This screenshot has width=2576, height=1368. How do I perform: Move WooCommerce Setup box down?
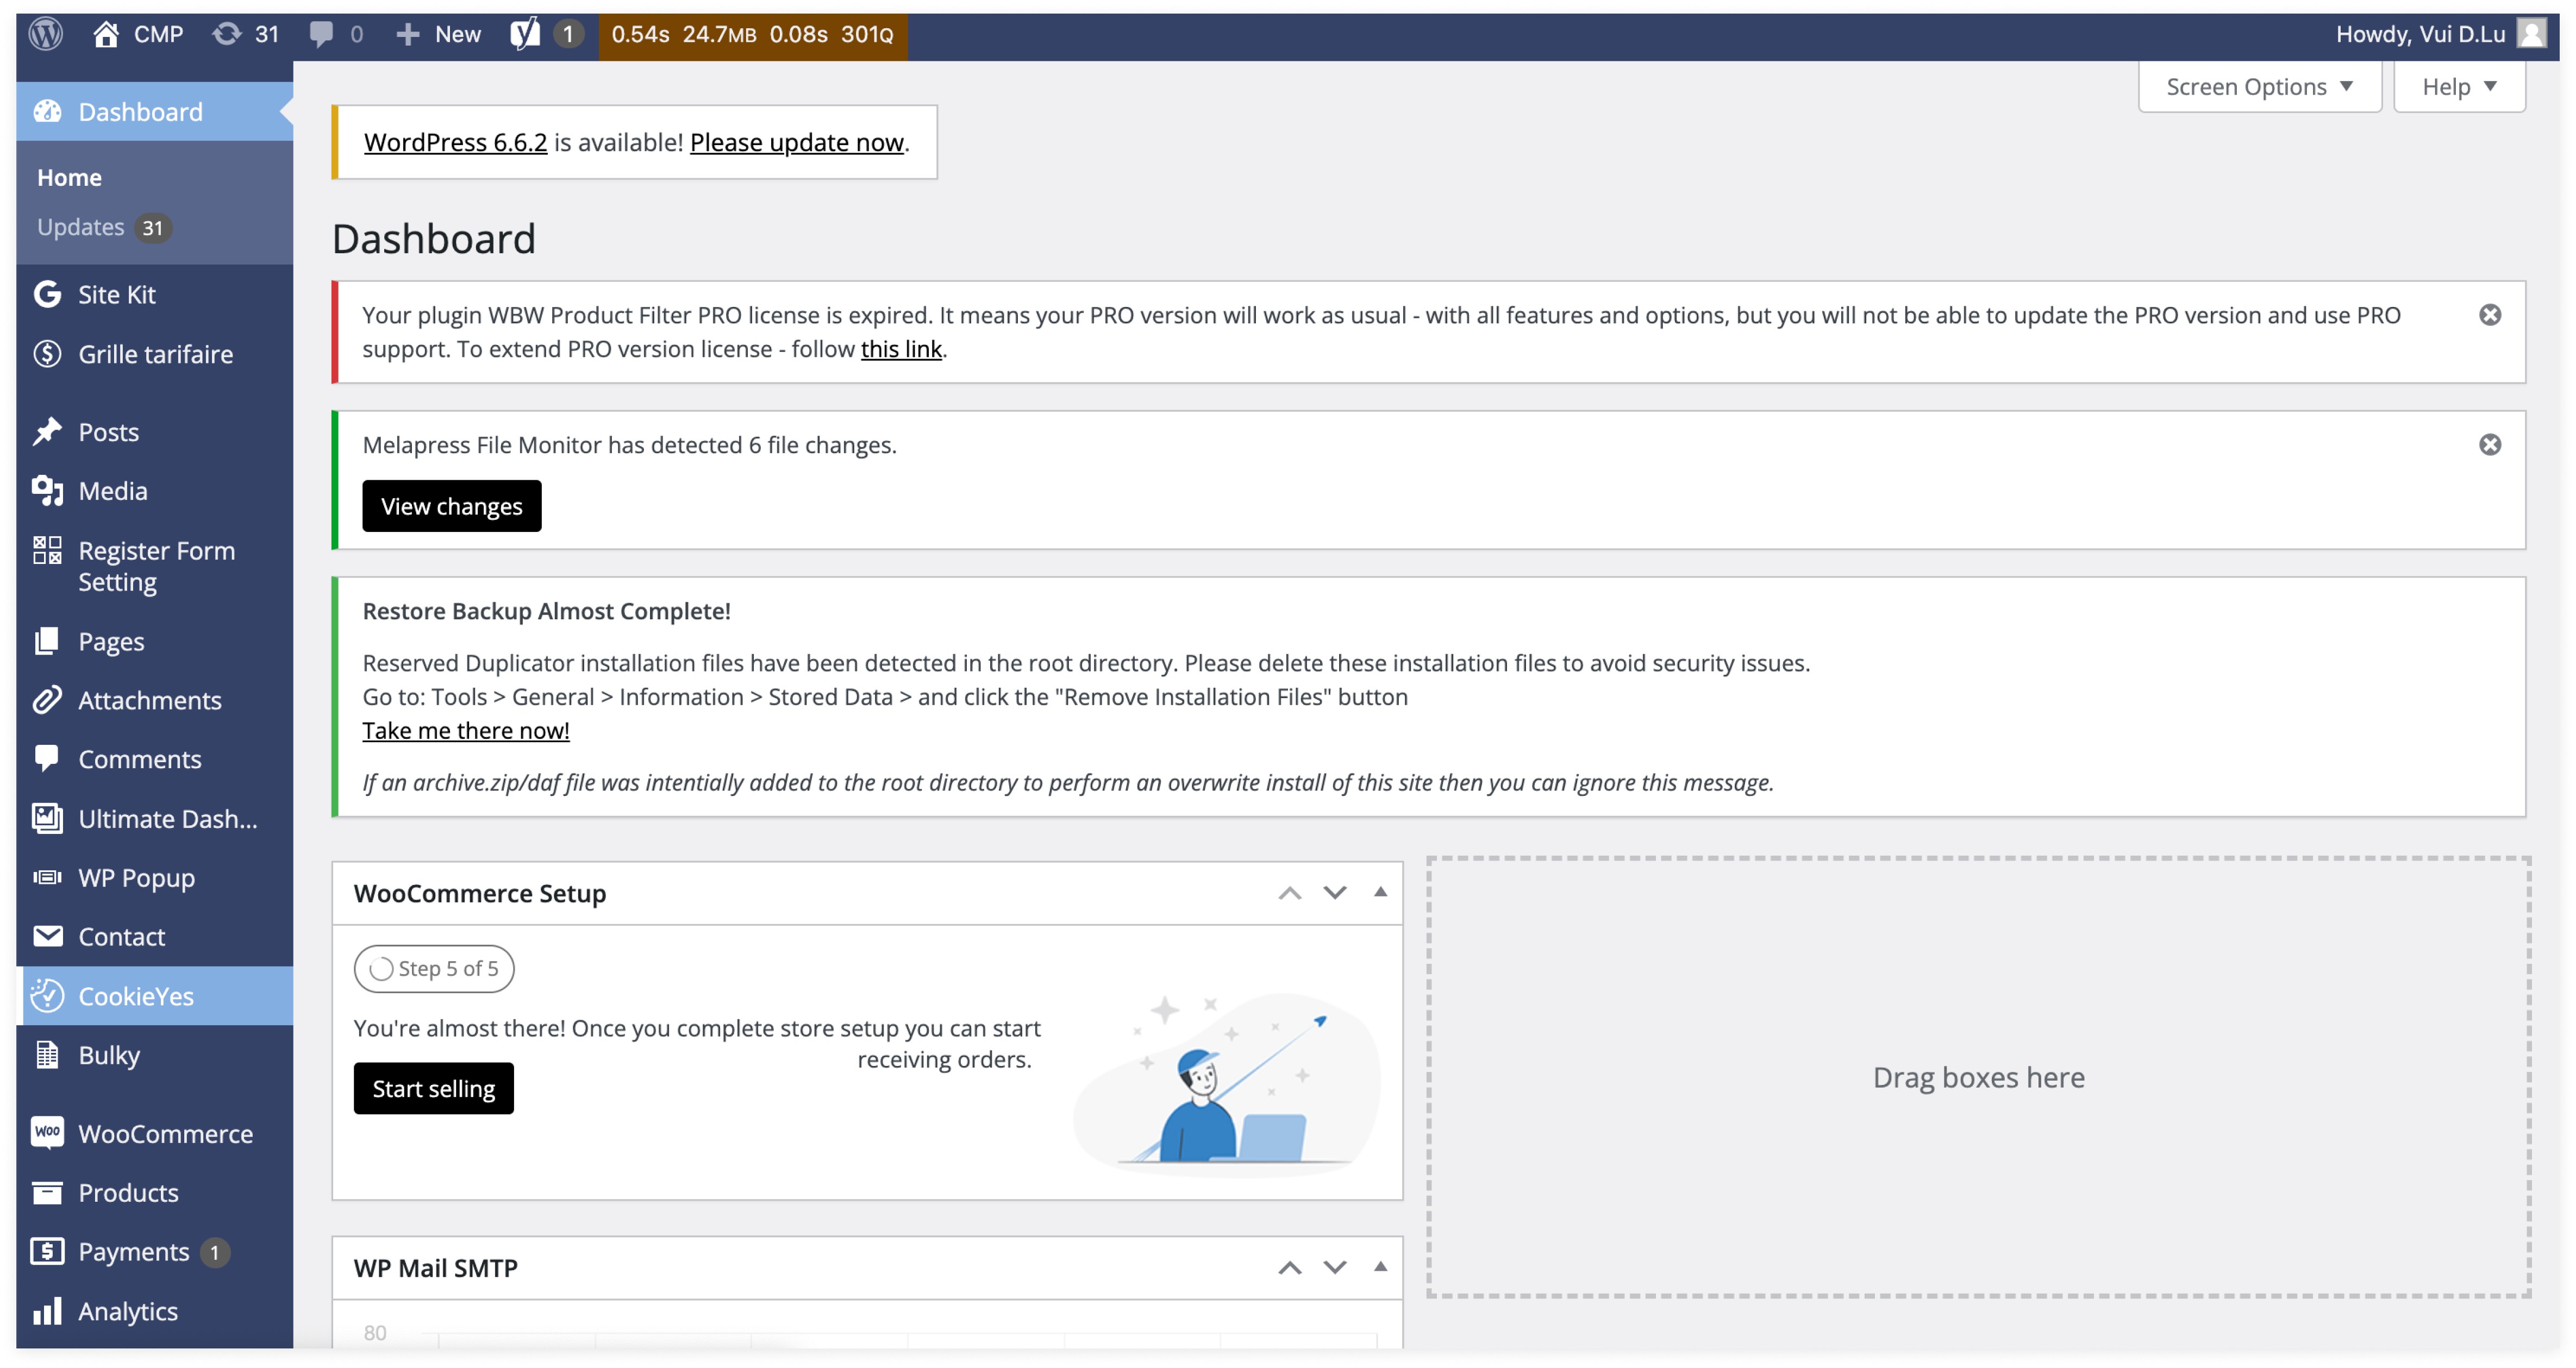(1334, 892)
